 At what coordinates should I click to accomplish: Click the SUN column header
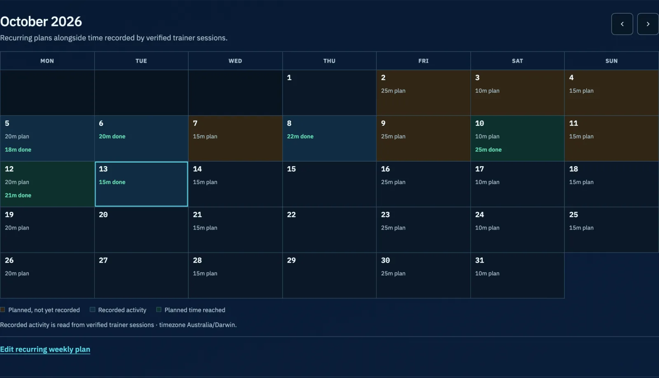(x=612, y=61)
